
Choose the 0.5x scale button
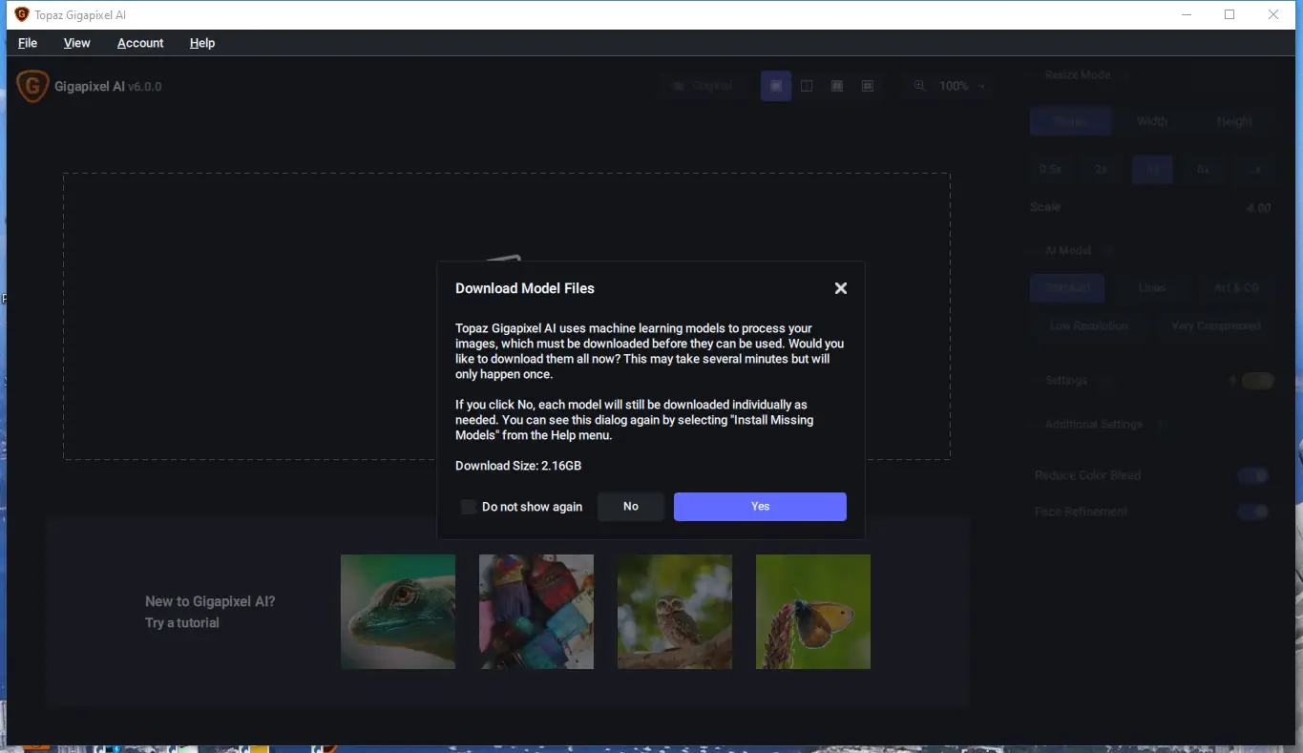[1050, 169]
